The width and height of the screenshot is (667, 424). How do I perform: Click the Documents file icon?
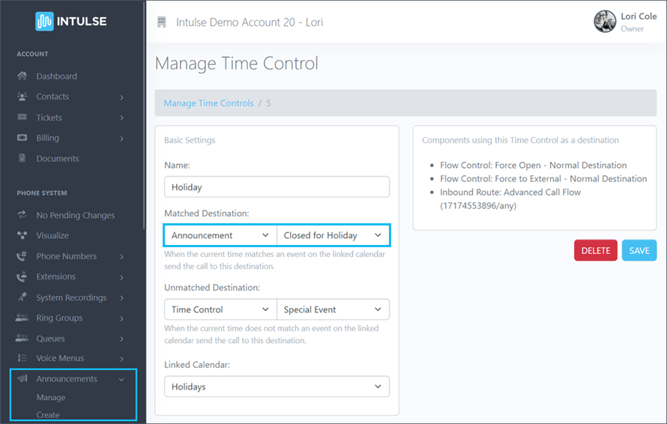point(22,158)
